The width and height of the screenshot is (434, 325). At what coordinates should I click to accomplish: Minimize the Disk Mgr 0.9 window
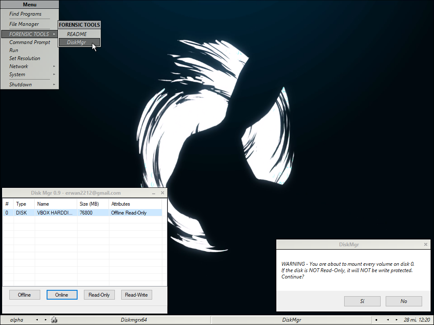pos(154,193)
